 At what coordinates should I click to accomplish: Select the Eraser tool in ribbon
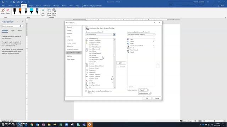[8, 11]
